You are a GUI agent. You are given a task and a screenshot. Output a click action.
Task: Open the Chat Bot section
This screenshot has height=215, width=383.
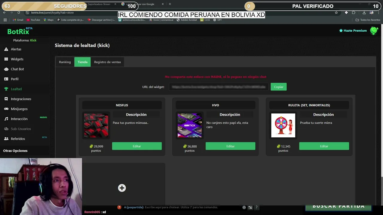[17, 69]
